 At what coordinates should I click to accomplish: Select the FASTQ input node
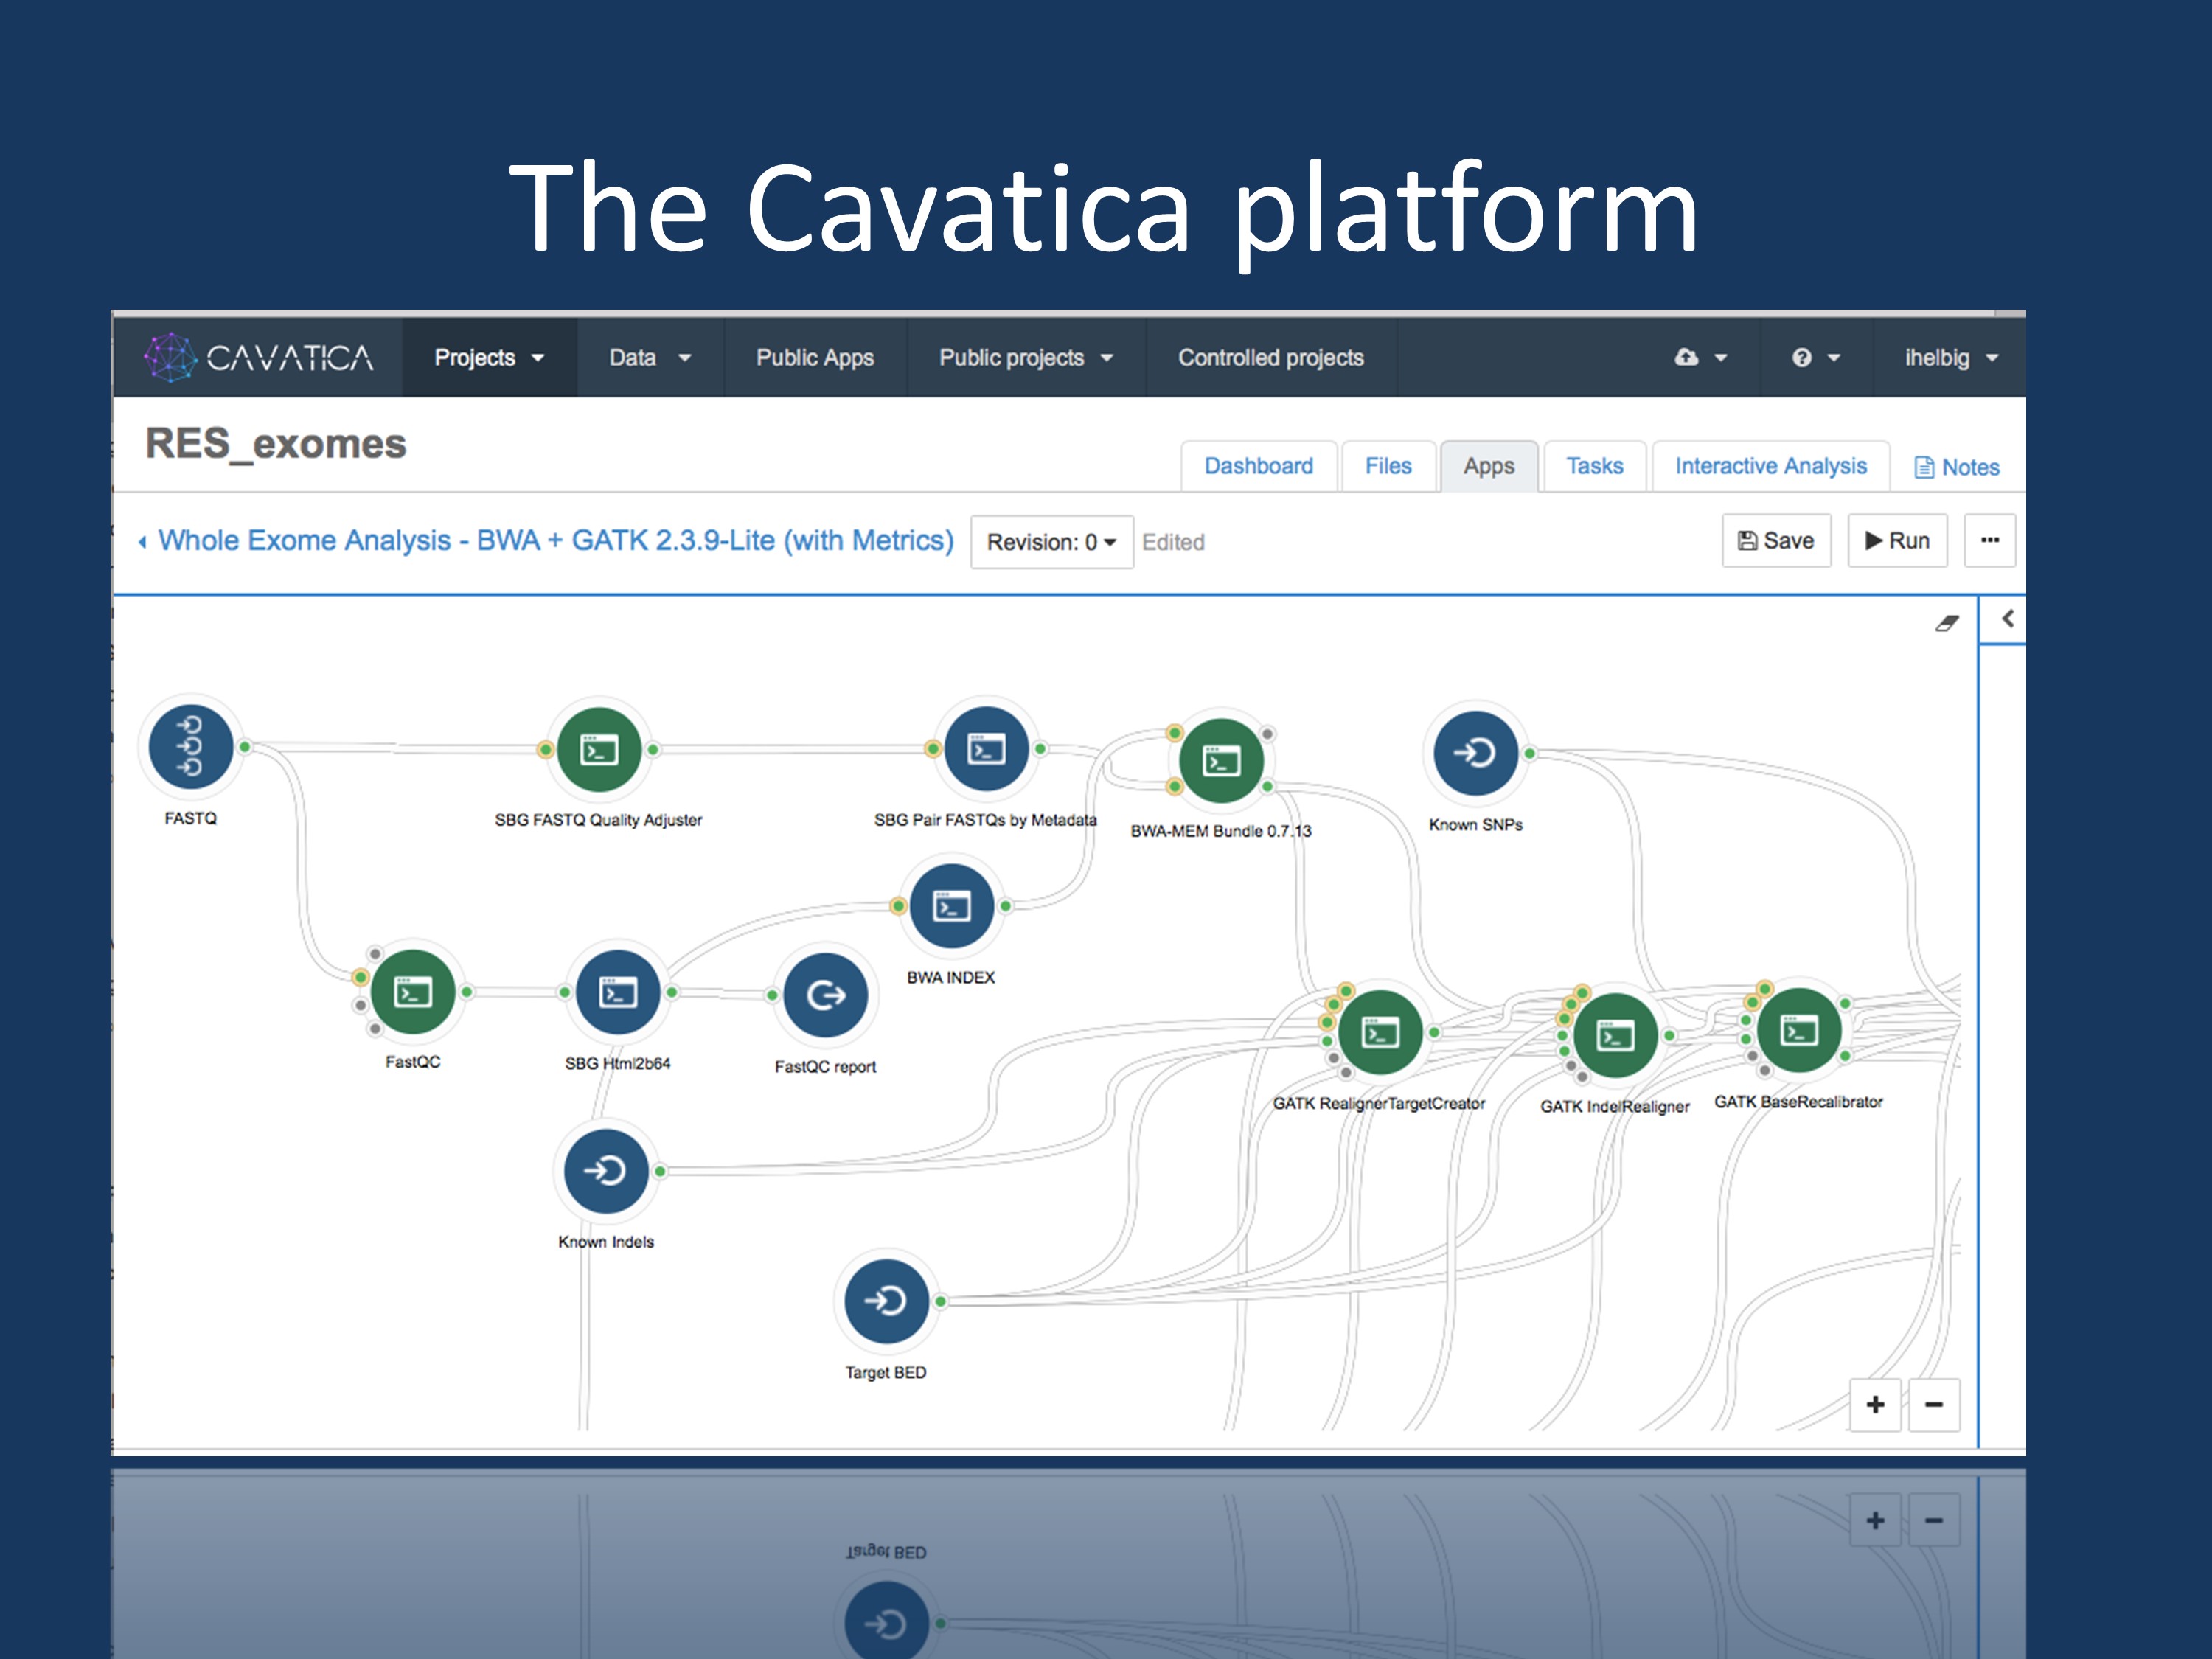190,747
